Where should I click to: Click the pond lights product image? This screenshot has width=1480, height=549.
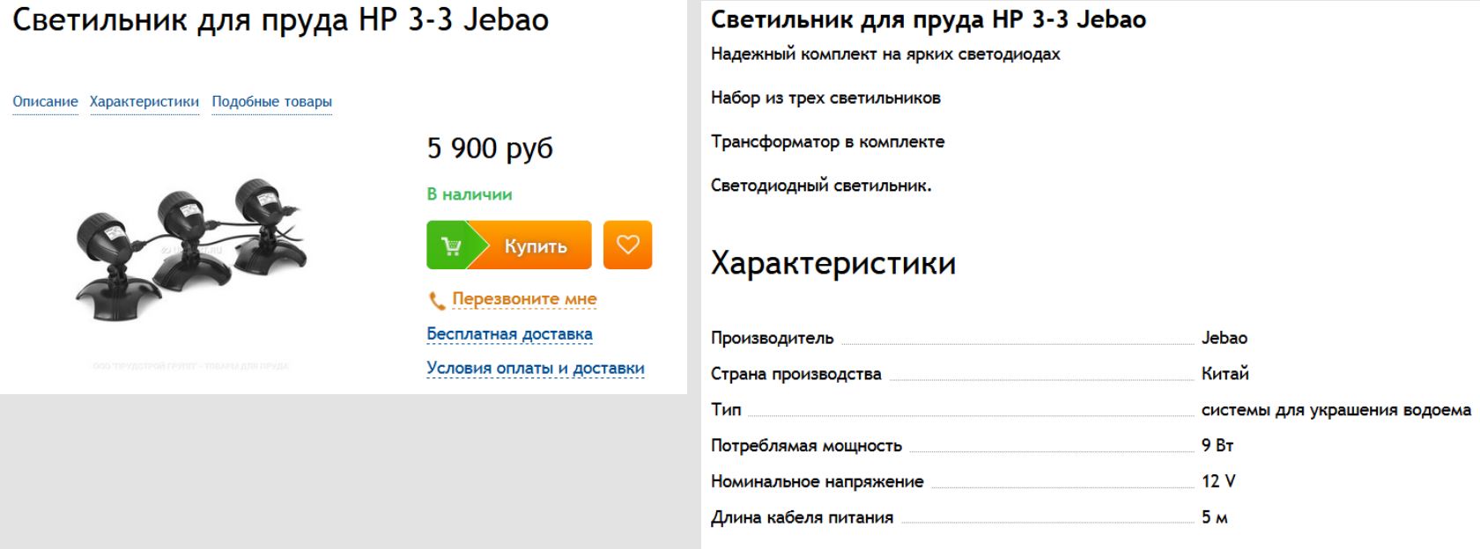coord(191,251)
